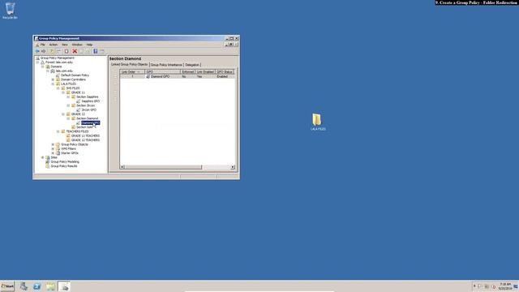
Task: Select Zircon GPO in the tree
Action: click(88, 109)
